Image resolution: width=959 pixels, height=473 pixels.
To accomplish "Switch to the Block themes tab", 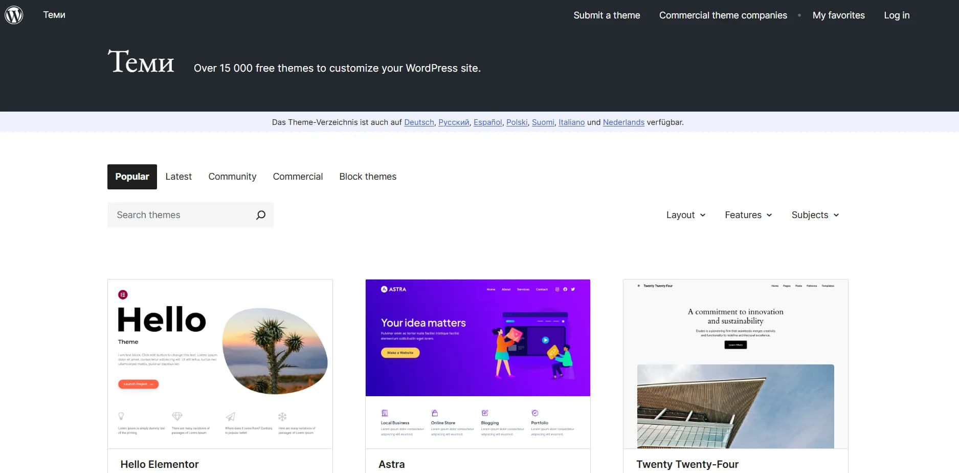I will point(368,177).
